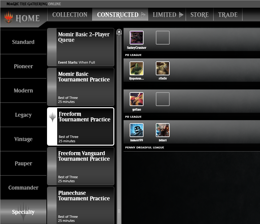The width and height of the screenshot is (260, 224).
Task: Go to the Store tab
Action: [199, 14]
